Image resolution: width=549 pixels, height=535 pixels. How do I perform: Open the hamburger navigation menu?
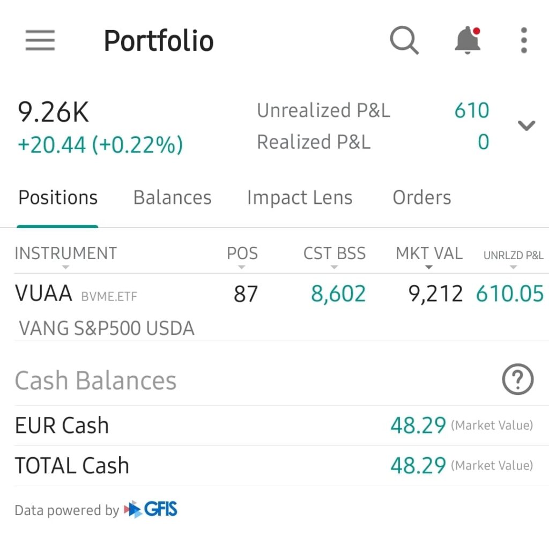click(x=40, y=40)
